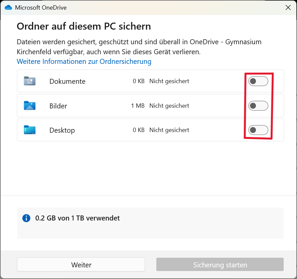This screenshot has width=297, height=279.
Task: Select the Bilder folder name label
Action: point(58,106)
